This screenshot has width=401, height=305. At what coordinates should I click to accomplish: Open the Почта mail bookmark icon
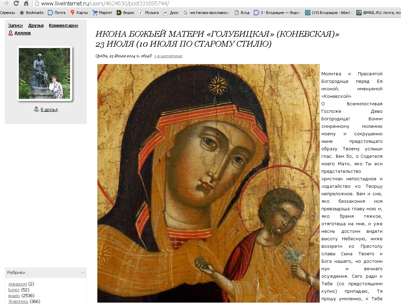click(50, 13)
